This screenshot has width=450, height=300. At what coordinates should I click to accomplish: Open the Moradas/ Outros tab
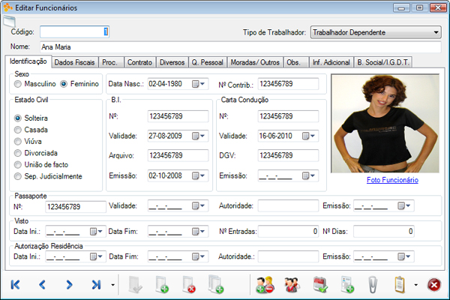point(255,62)
